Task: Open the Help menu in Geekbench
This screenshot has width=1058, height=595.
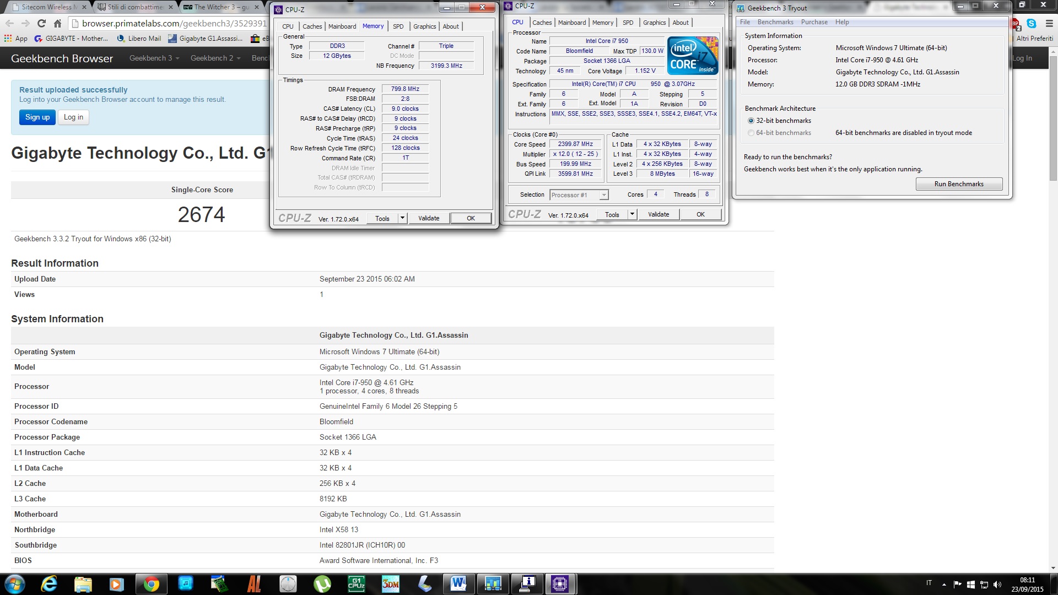Action: [841, 22]
